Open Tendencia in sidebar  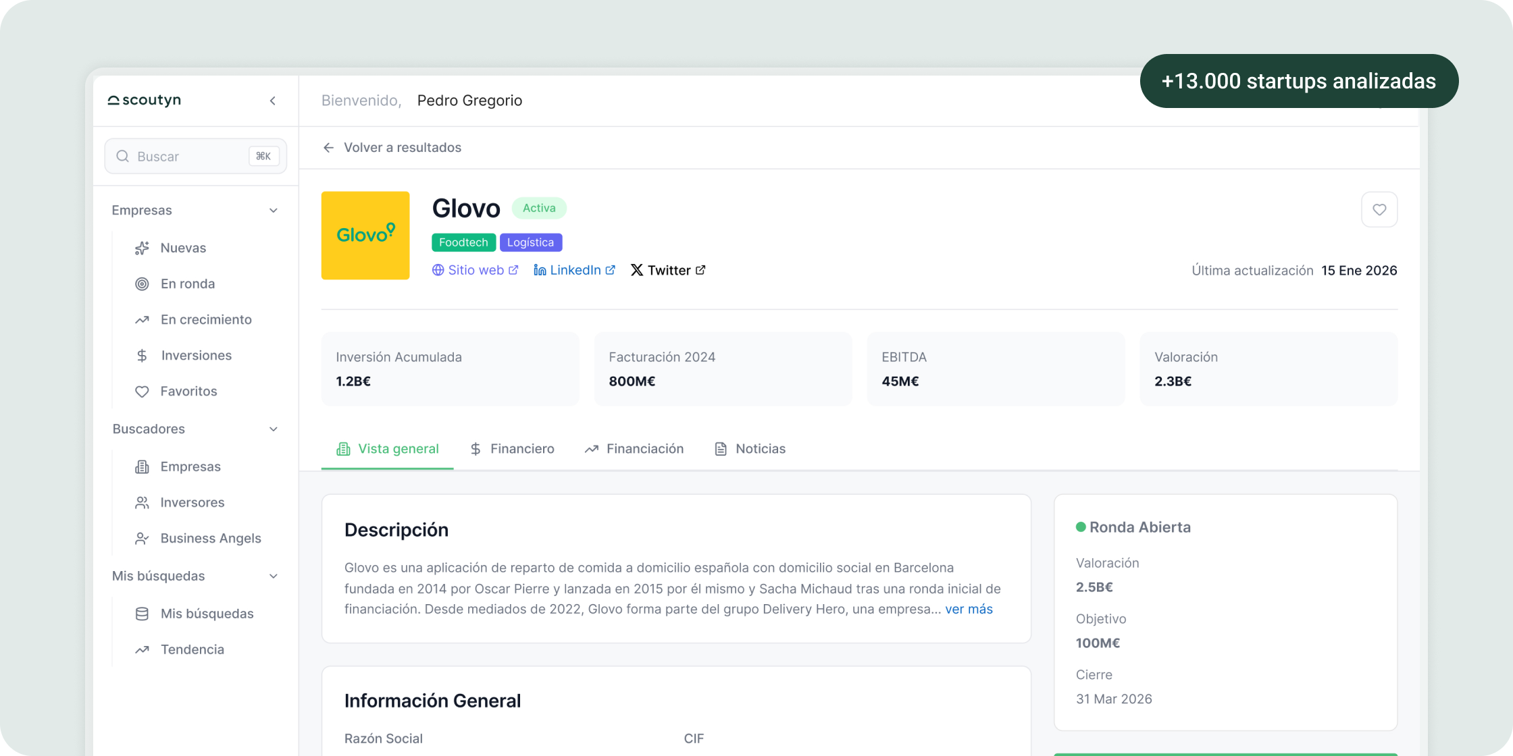180,649
